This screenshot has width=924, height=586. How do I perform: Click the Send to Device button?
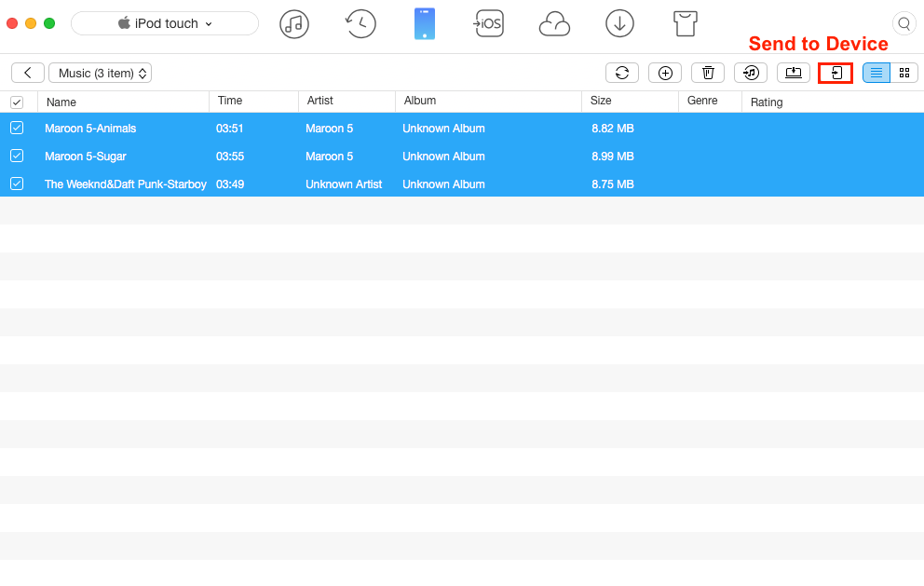pos(836,73)
